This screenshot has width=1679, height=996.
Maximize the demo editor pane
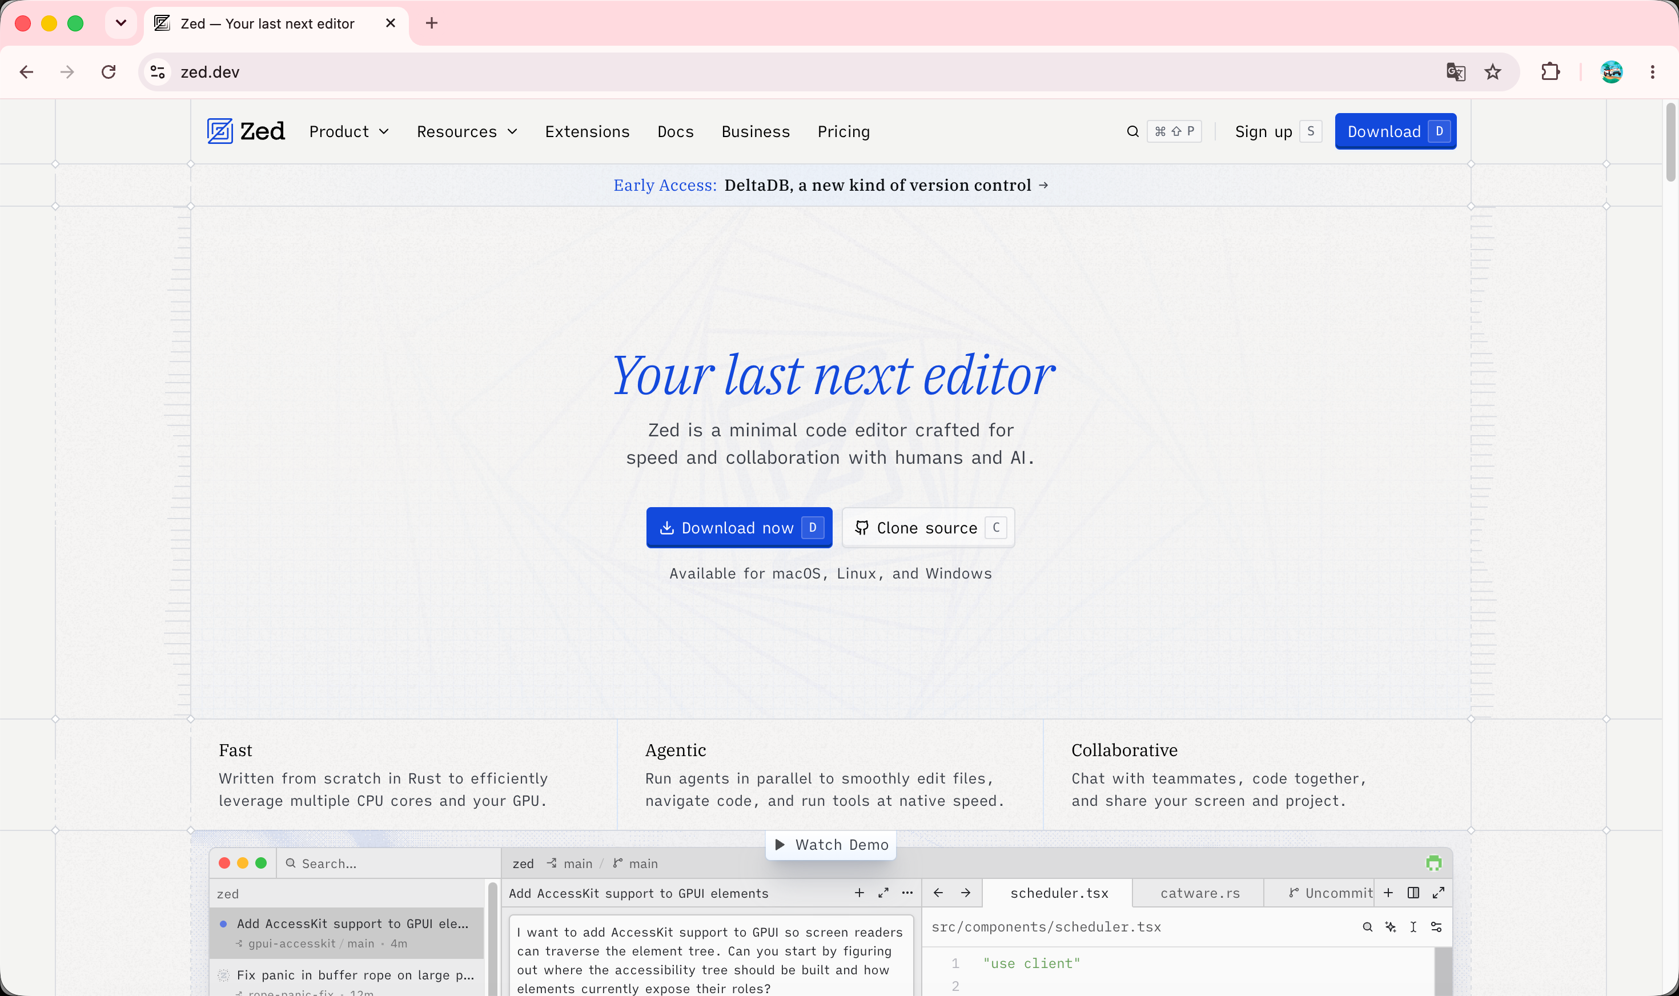(1438, 893)
